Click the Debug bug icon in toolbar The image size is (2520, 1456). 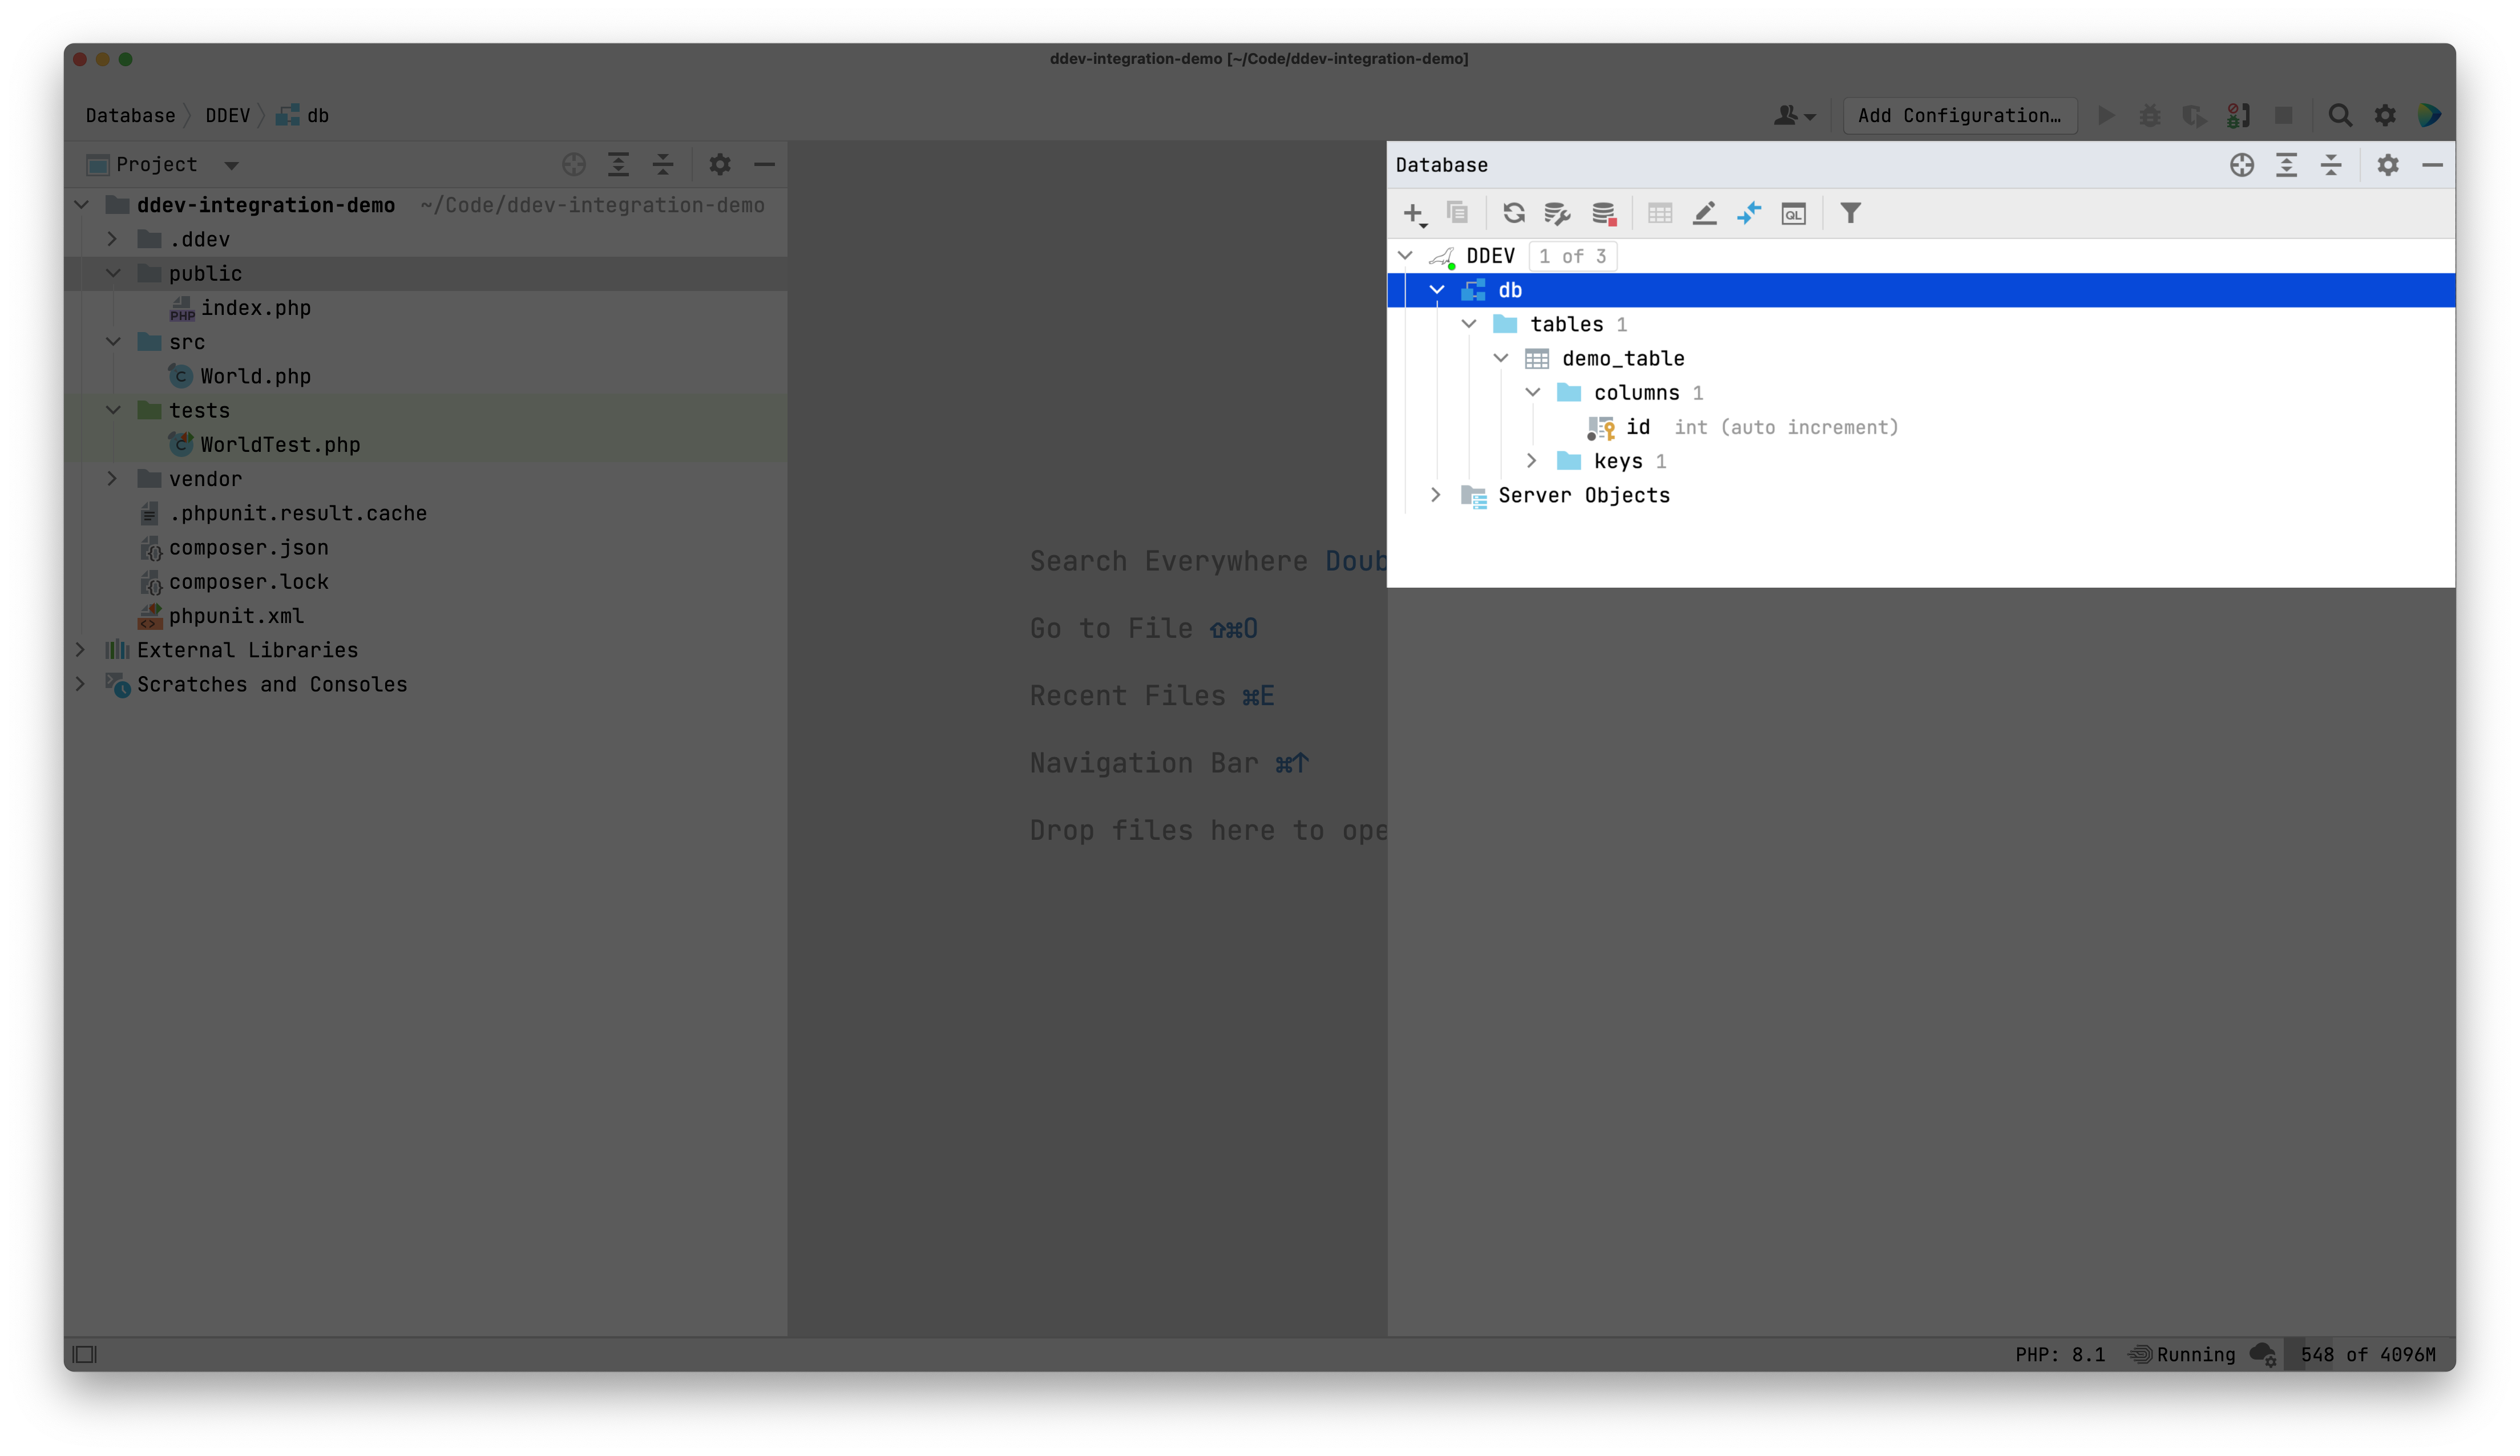pyautogui.click(x=2150, y=115)
